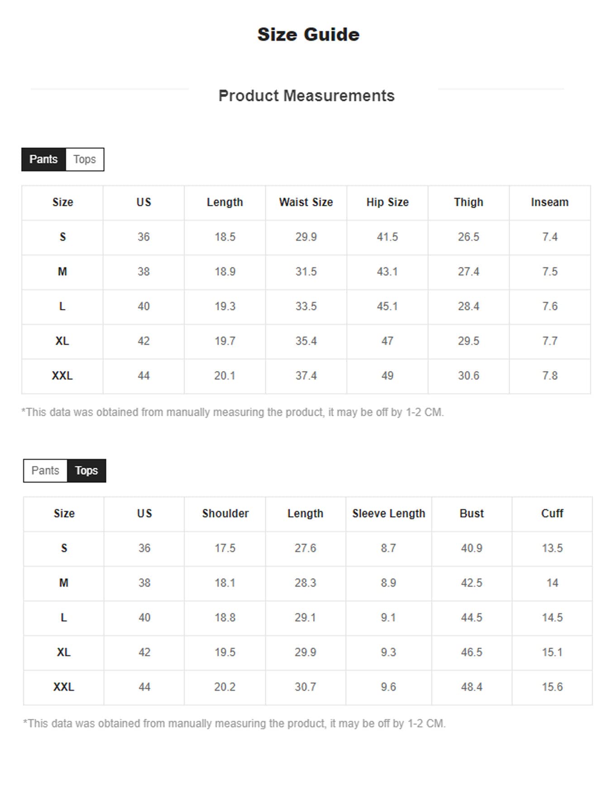
Task: Click the Size Guide title
Action: 308,34
